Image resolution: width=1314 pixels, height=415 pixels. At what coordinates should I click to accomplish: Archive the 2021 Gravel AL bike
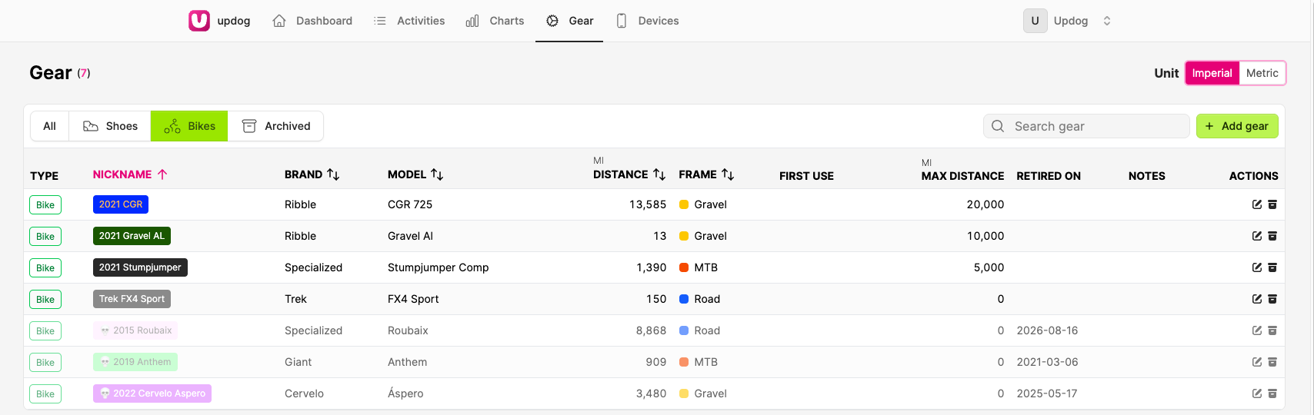[1272, 236]
